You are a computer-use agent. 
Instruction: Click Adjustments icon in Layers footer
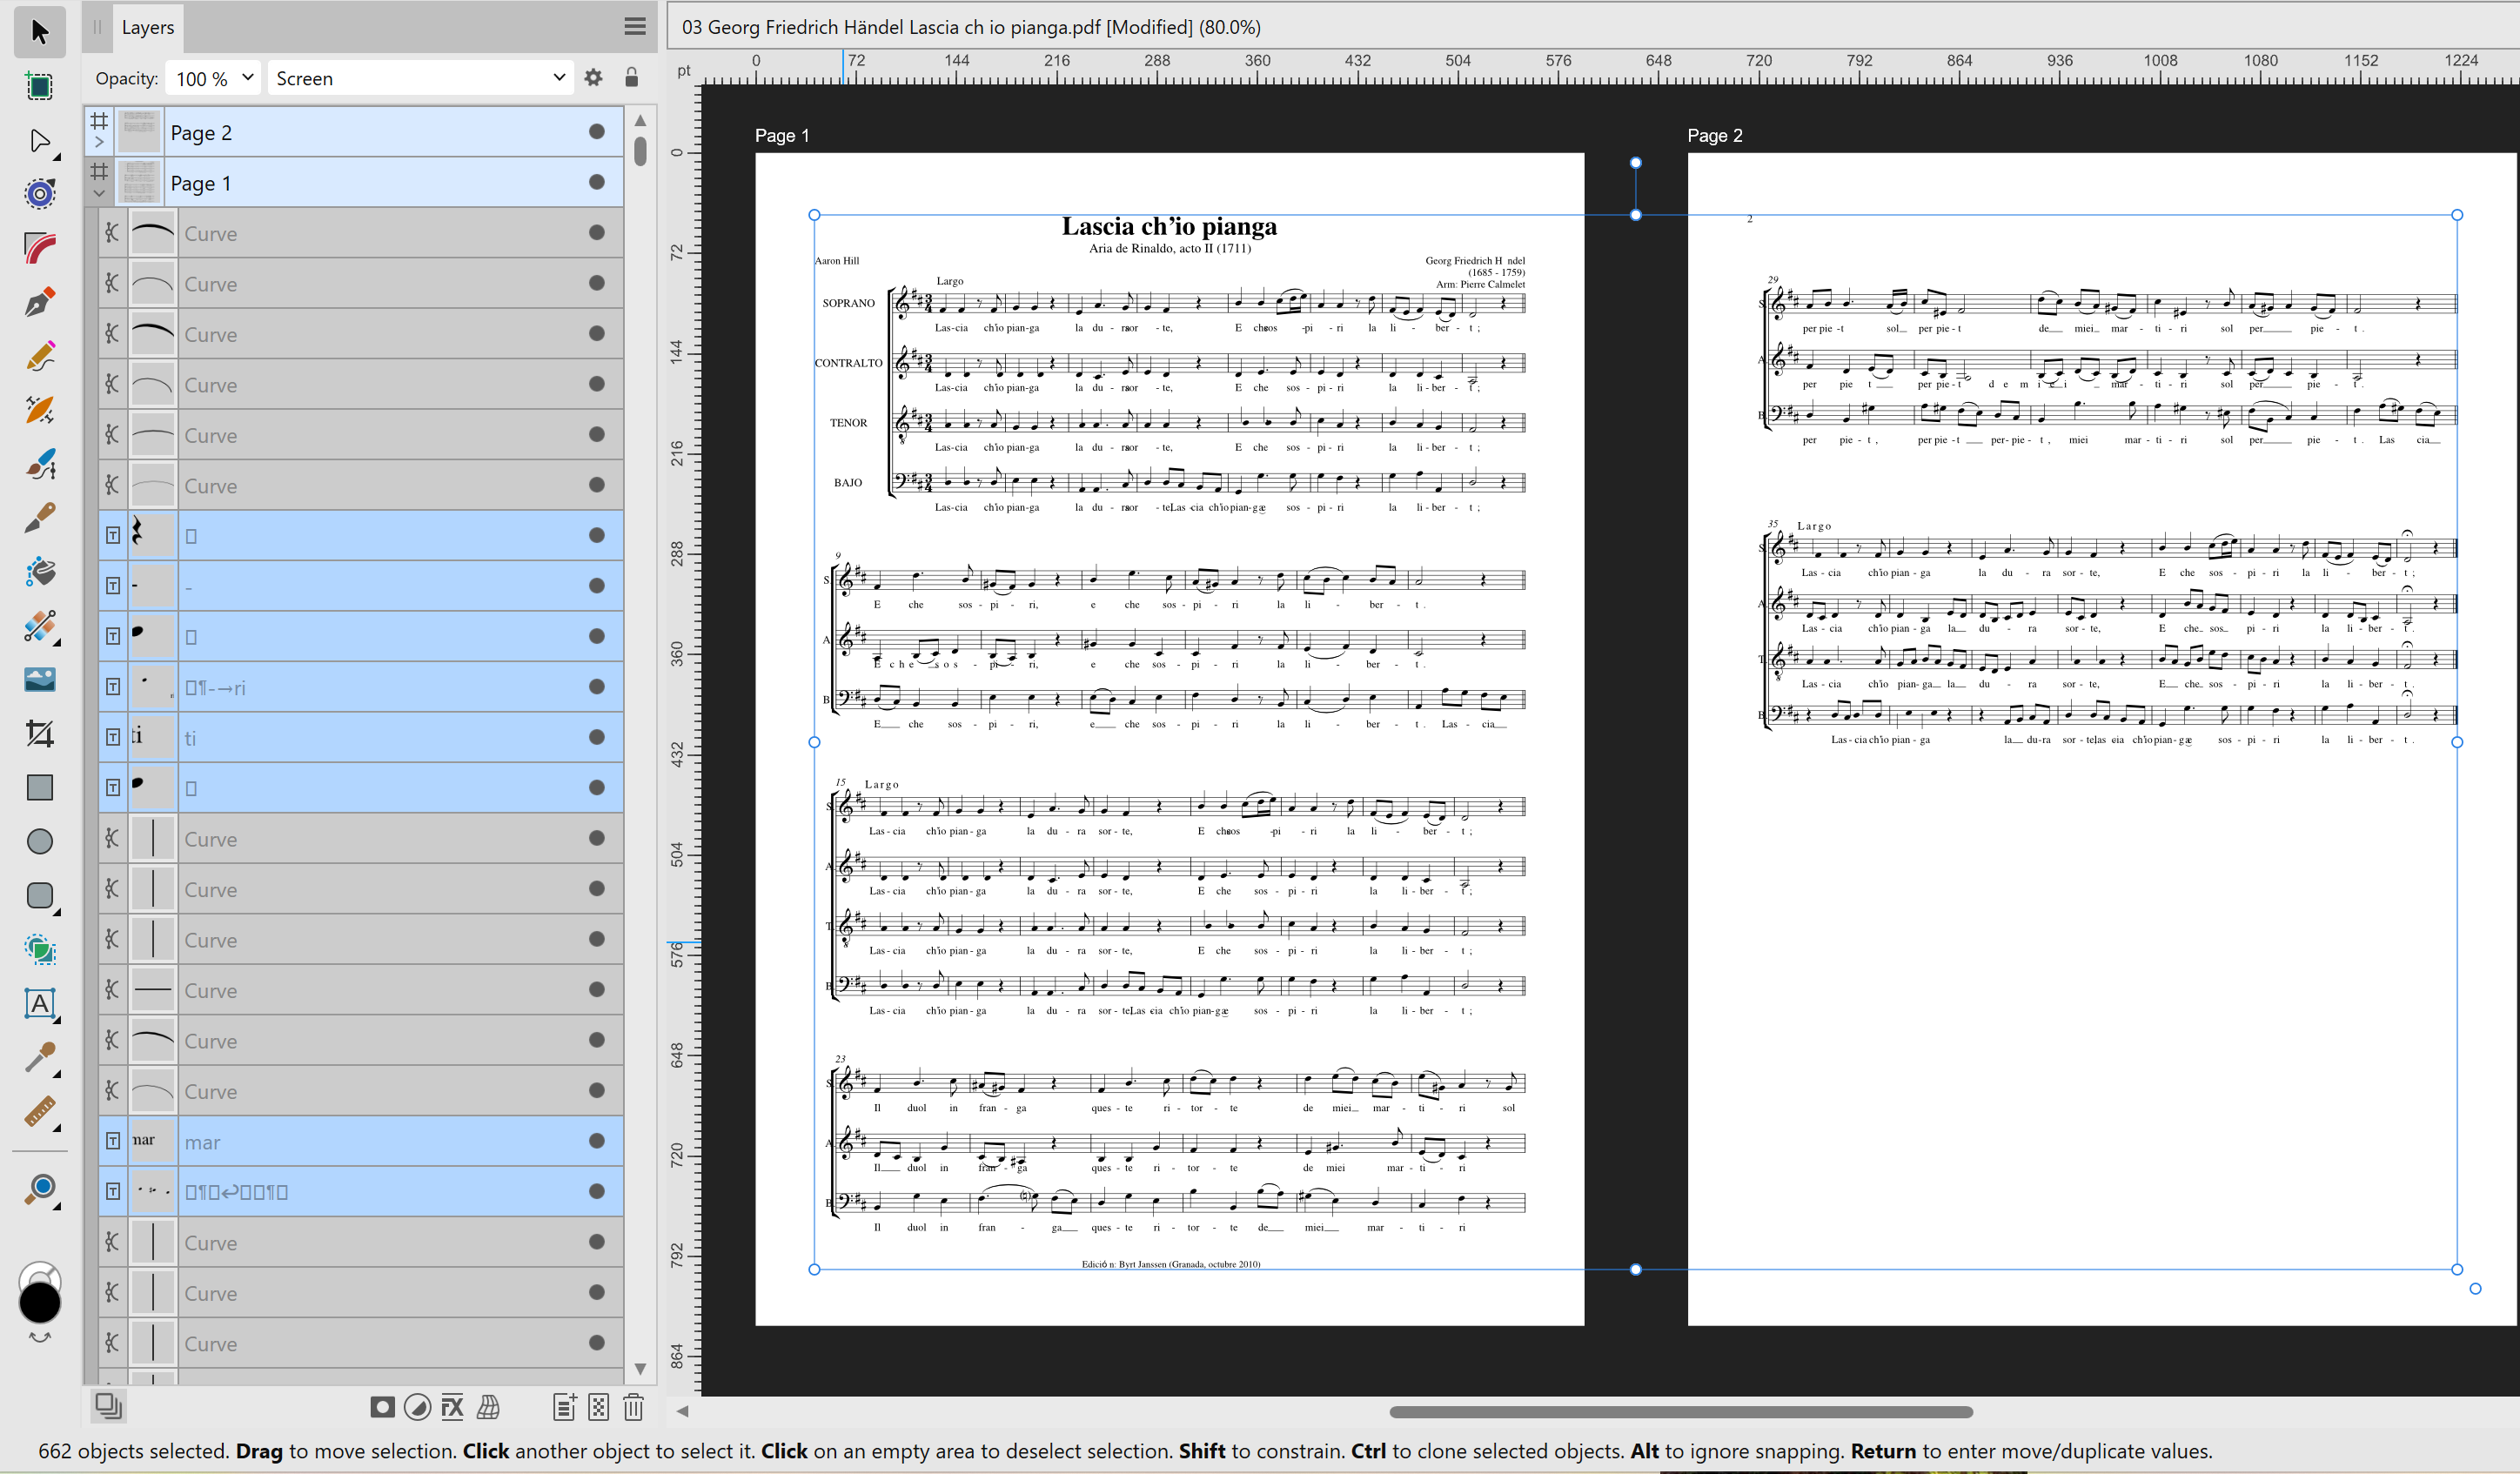[x=417, y=1407]
